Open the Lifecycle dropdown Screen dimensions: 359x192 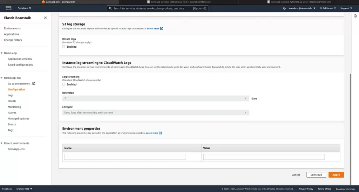(156, 112)
